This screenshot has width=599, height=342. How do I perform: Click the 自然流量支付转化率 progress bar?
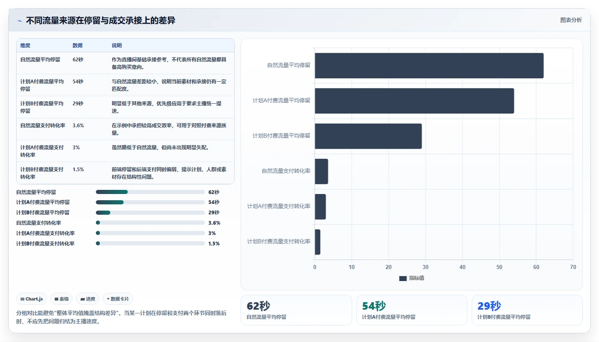click(x=150, y=223)
